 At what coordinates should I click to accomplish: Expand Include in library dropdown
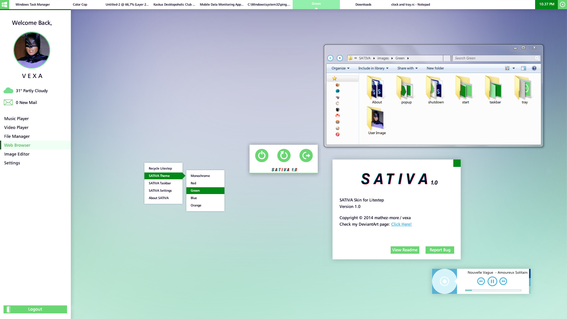(373, 68)
